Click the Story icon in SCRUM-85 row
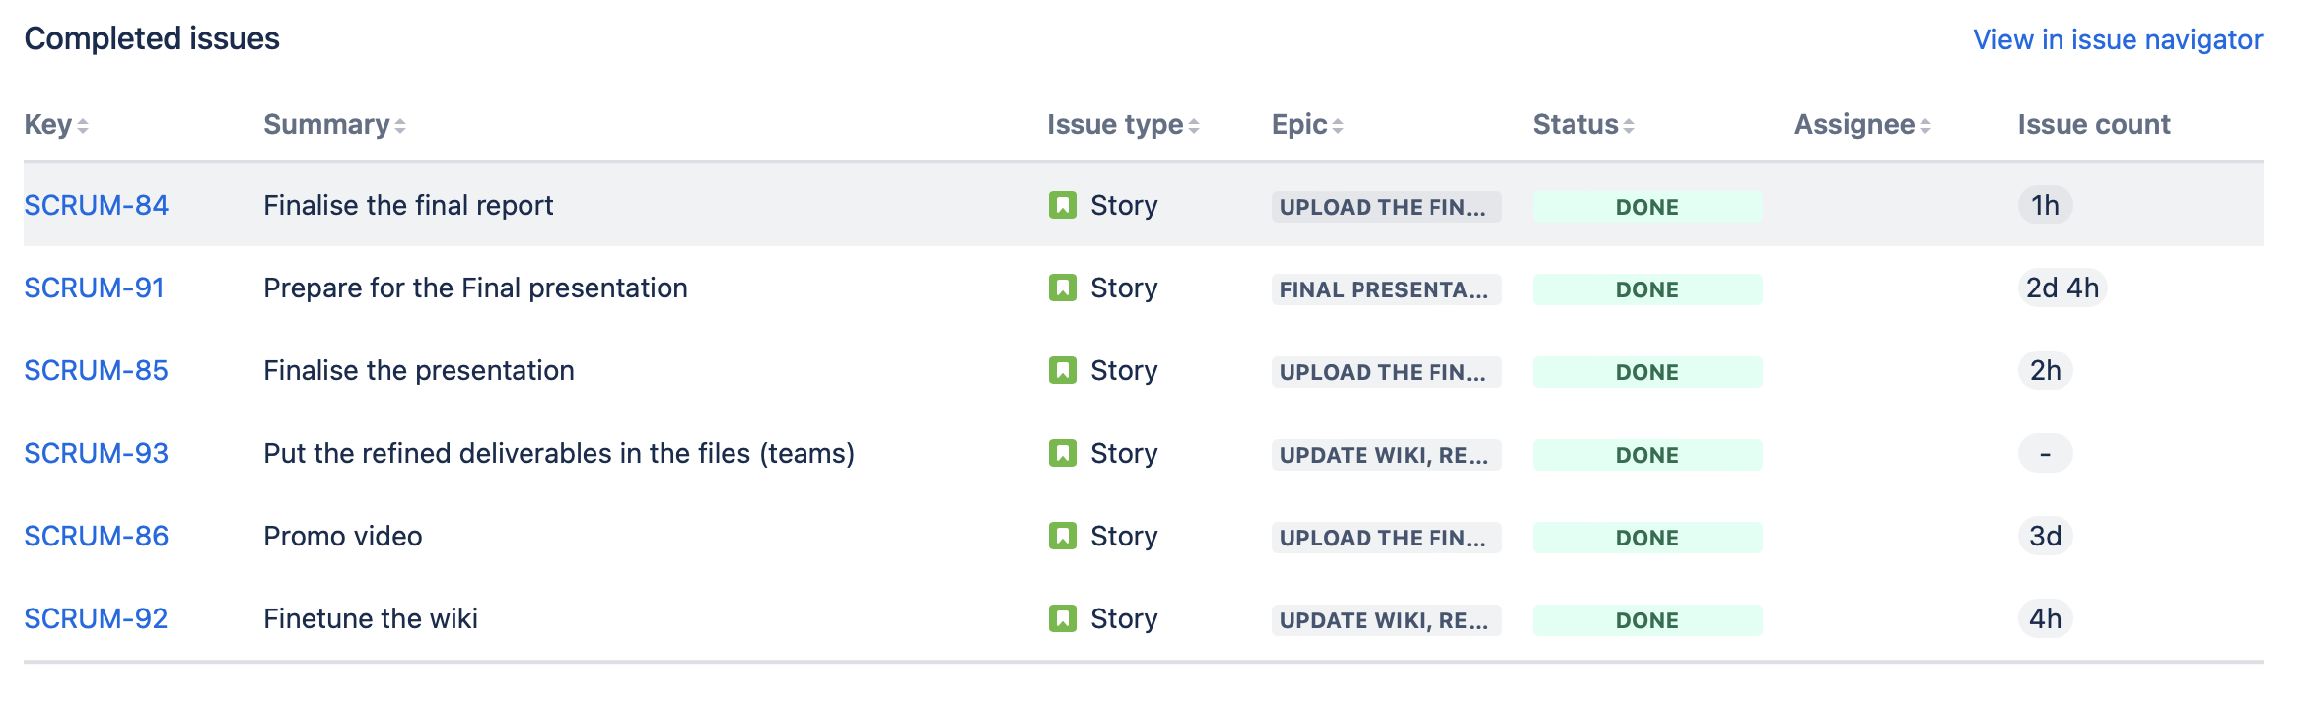Image resolution: width=2307 pixels, height=705 pixels. pyautogui.click(x=1062, y=370)
